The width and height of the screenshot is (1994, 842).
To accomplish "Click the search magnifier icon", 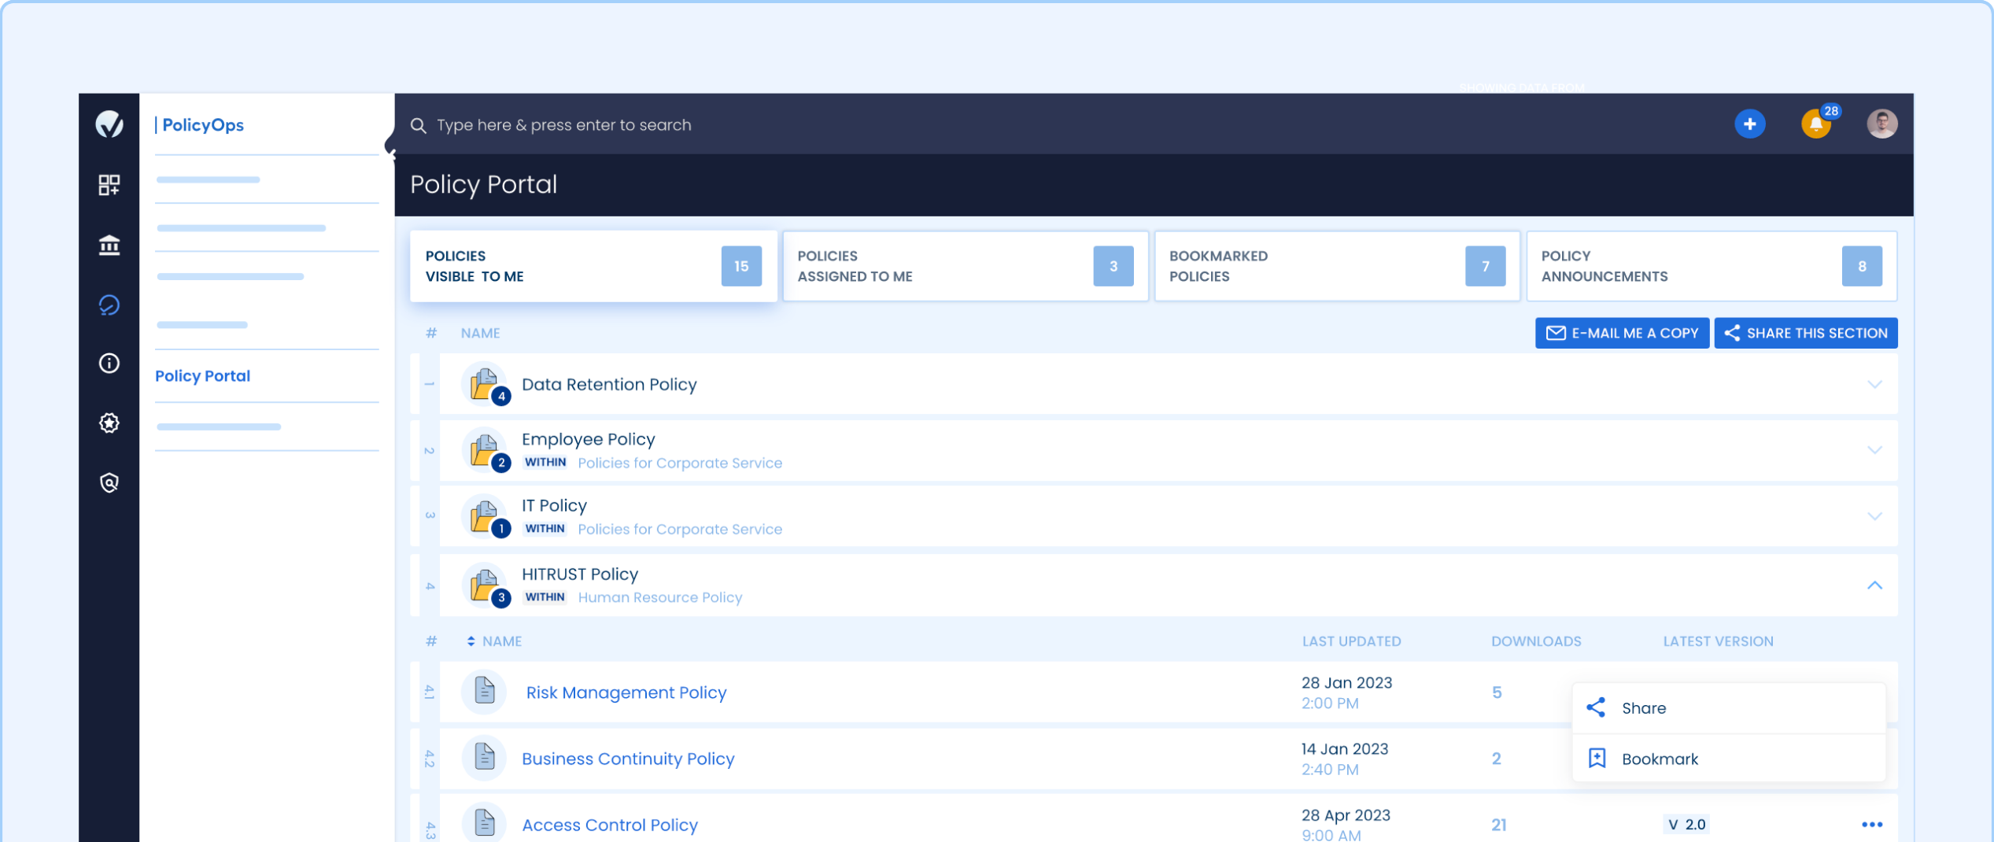I will pos(418,125).
